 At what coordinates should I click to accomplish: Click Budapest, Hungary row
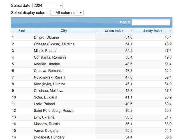pyautogui.click(x=49, y=137)
